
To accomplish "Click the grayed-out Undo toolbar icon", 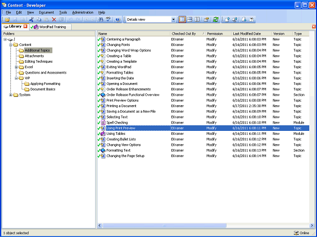I will point(70,20).
